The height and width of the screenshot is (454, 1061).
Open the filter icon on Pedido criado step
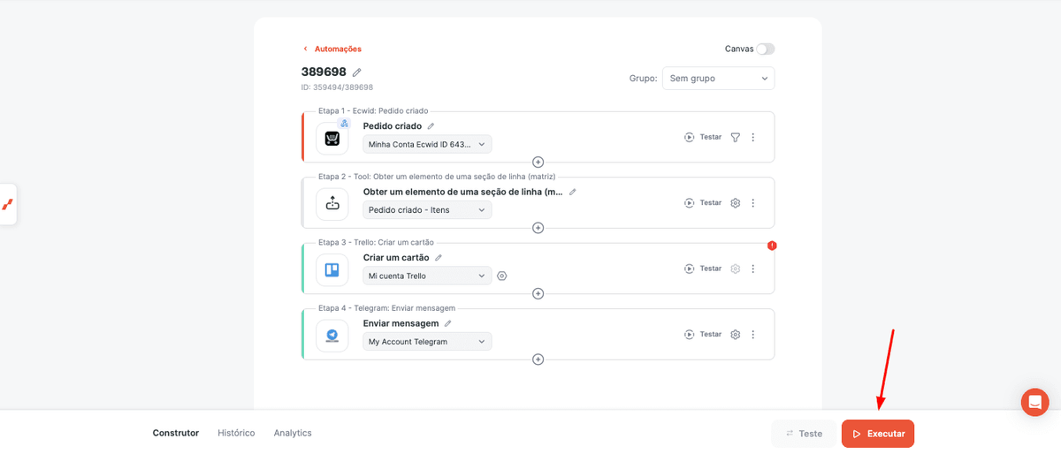[735, 137]
